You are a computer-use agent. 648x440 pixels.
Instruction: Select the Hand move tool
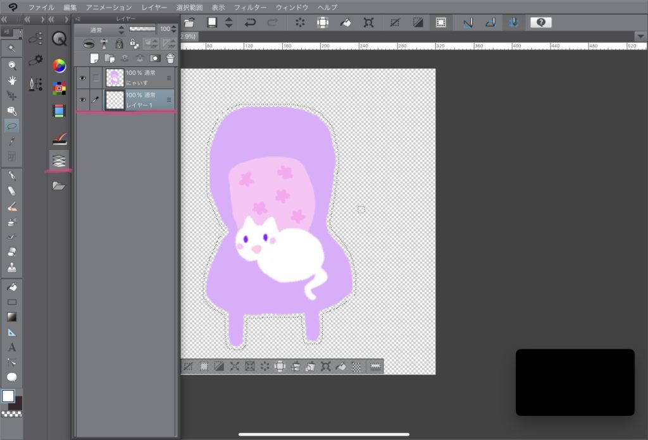click(x=11, y=80)
